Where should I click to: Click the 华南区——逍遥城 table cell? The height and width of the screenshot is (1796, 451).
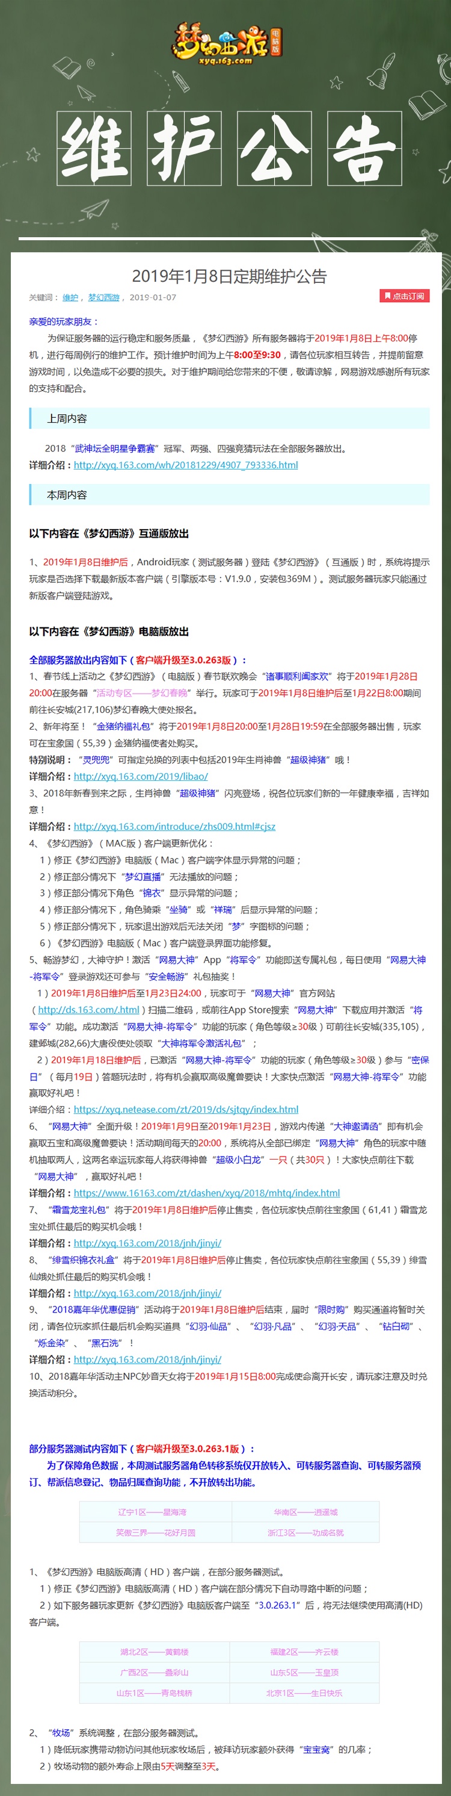[305, 1512]
